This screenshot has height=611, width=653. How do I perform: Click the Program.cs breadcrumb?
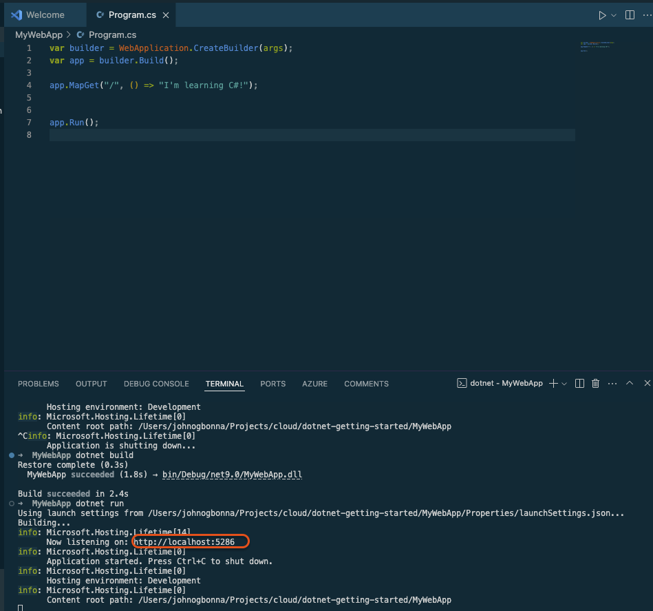point(112,35)
